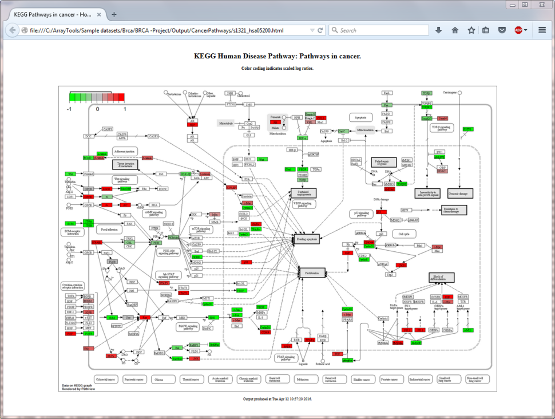Open the Renal cell carcinoma link
This screenshot has height=419, width=555.
335,379
